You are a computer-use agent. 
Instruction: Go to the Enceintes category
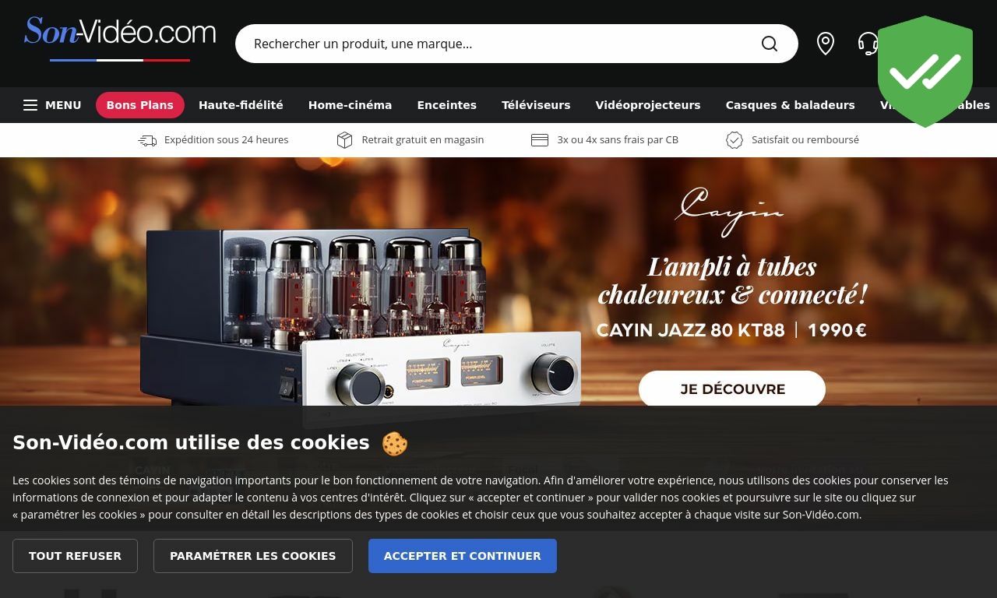(447, 105)
